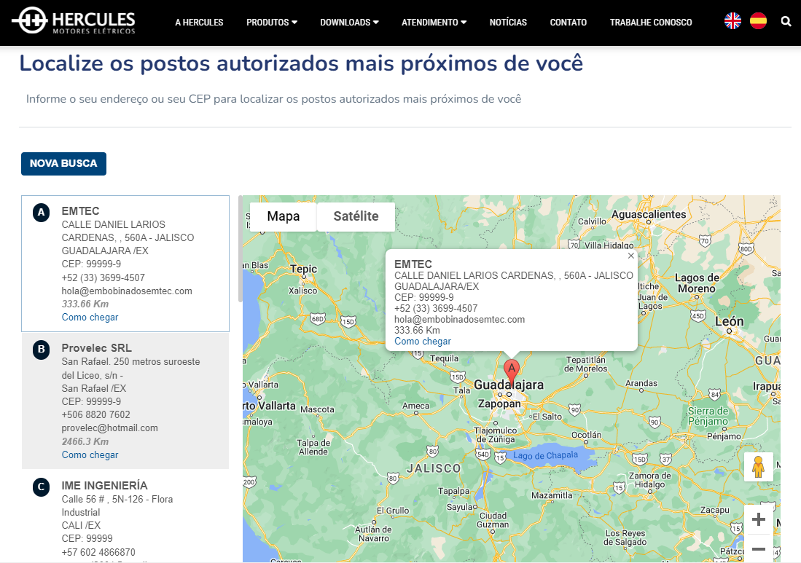Click the Hercules Motores Elétricos logo
801x563 pixels.
click(74, 21)
